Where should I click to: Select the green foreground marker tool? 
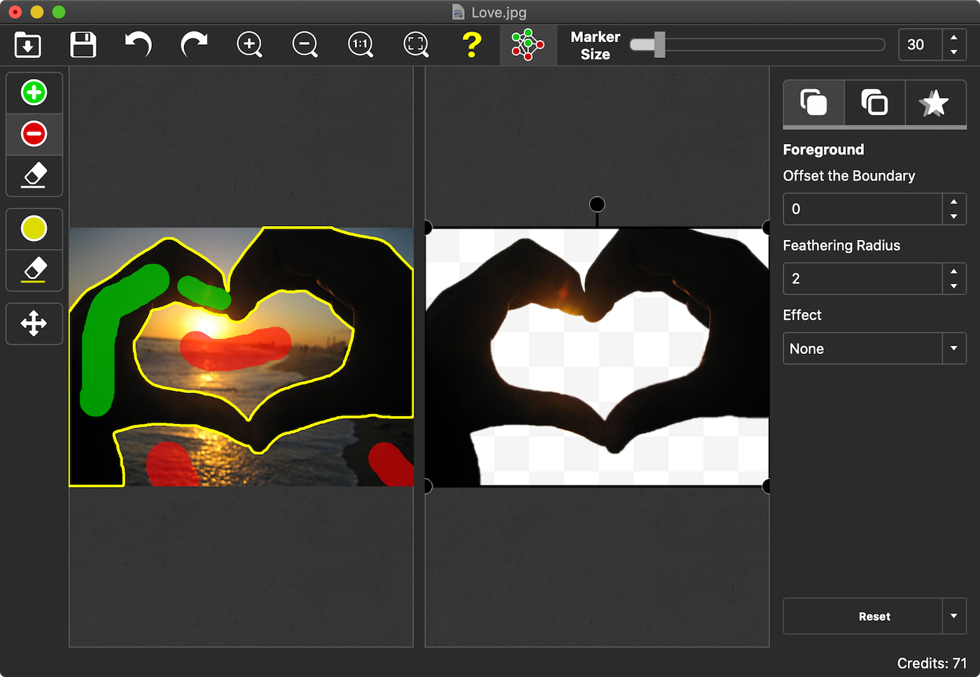34,92
